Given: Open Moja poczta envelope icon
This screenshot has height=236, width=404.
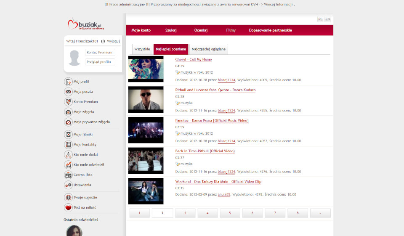Looking at the screenshot, I should (68, 92).
